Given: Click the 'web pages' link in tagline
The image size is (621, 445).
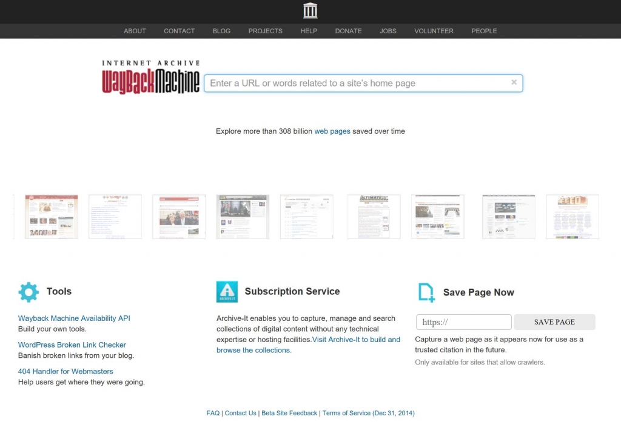Looking at the screenshot, I should point(332,131).
